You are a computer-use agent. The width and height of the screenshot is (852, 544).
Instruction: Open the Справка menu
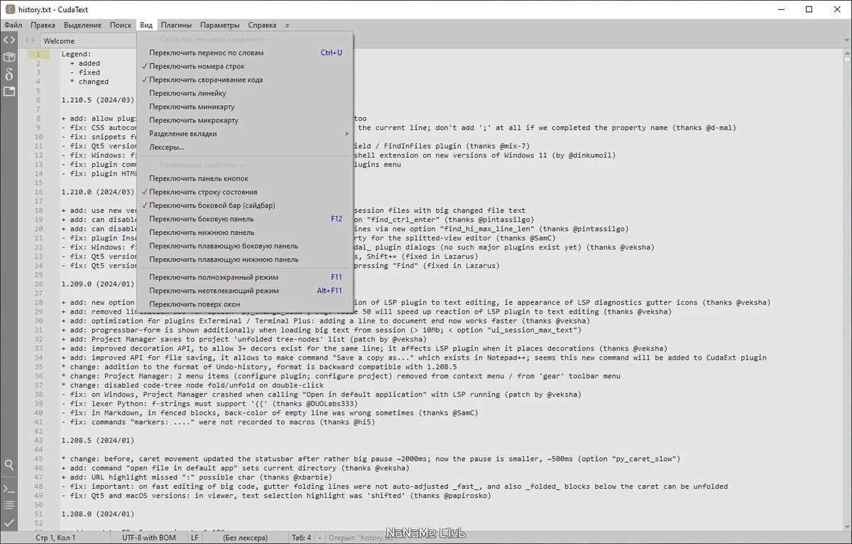[x=263, y=25]
